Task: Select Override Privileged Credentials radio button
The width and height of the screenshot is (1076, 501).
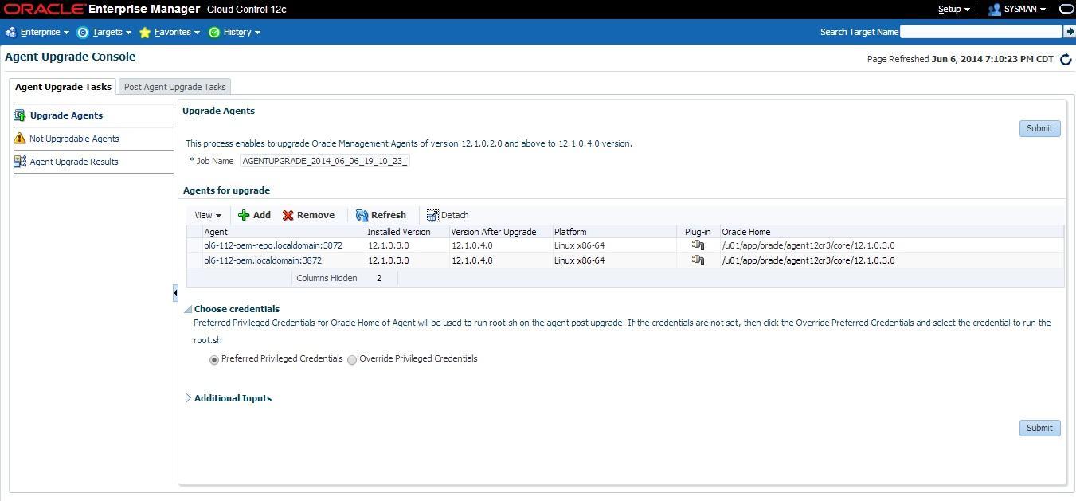Action: [x=352, y=360]
